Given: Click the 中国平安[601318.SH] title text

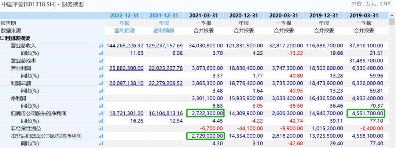Looking at the screenshot, I should point(29,4).
